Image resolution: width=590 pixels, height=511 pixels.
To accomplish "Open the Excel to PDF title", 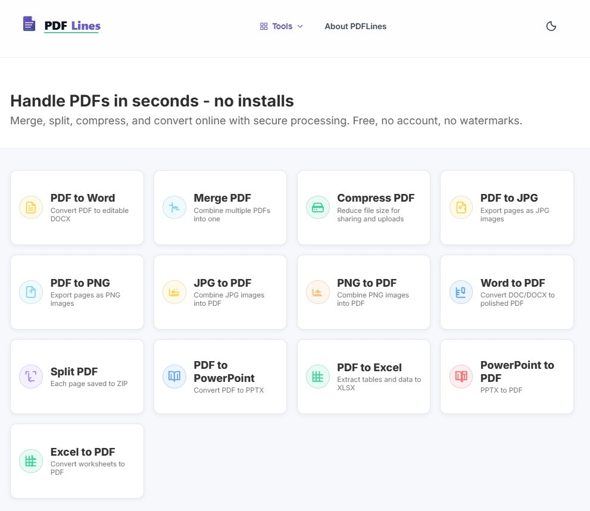I will (x=83, y=452).
